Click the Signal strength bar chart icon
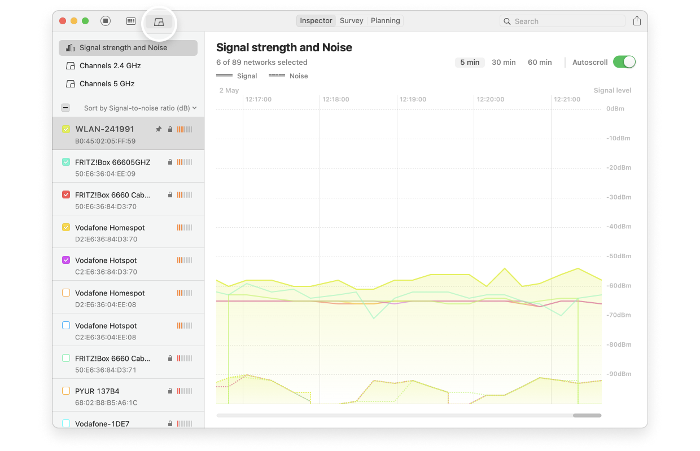 pos(71,48)
